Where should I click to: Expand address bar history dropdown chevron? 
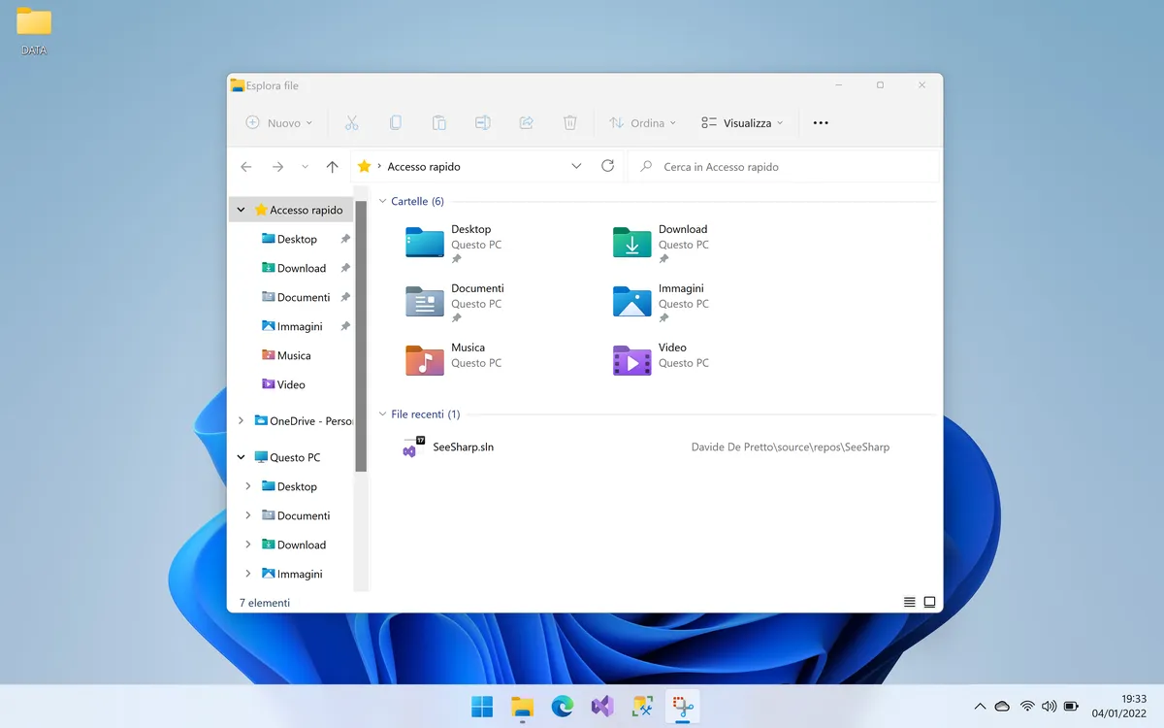[x=576, y=167]
